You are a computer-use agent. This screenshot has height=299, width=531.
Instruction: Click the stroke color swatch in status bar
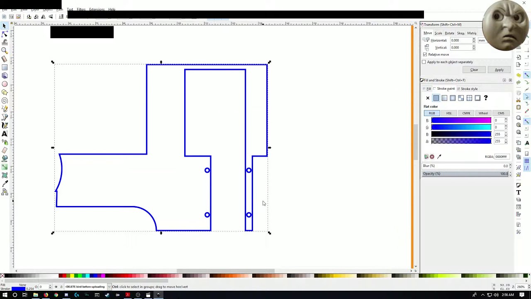click(x=18, y=289)
